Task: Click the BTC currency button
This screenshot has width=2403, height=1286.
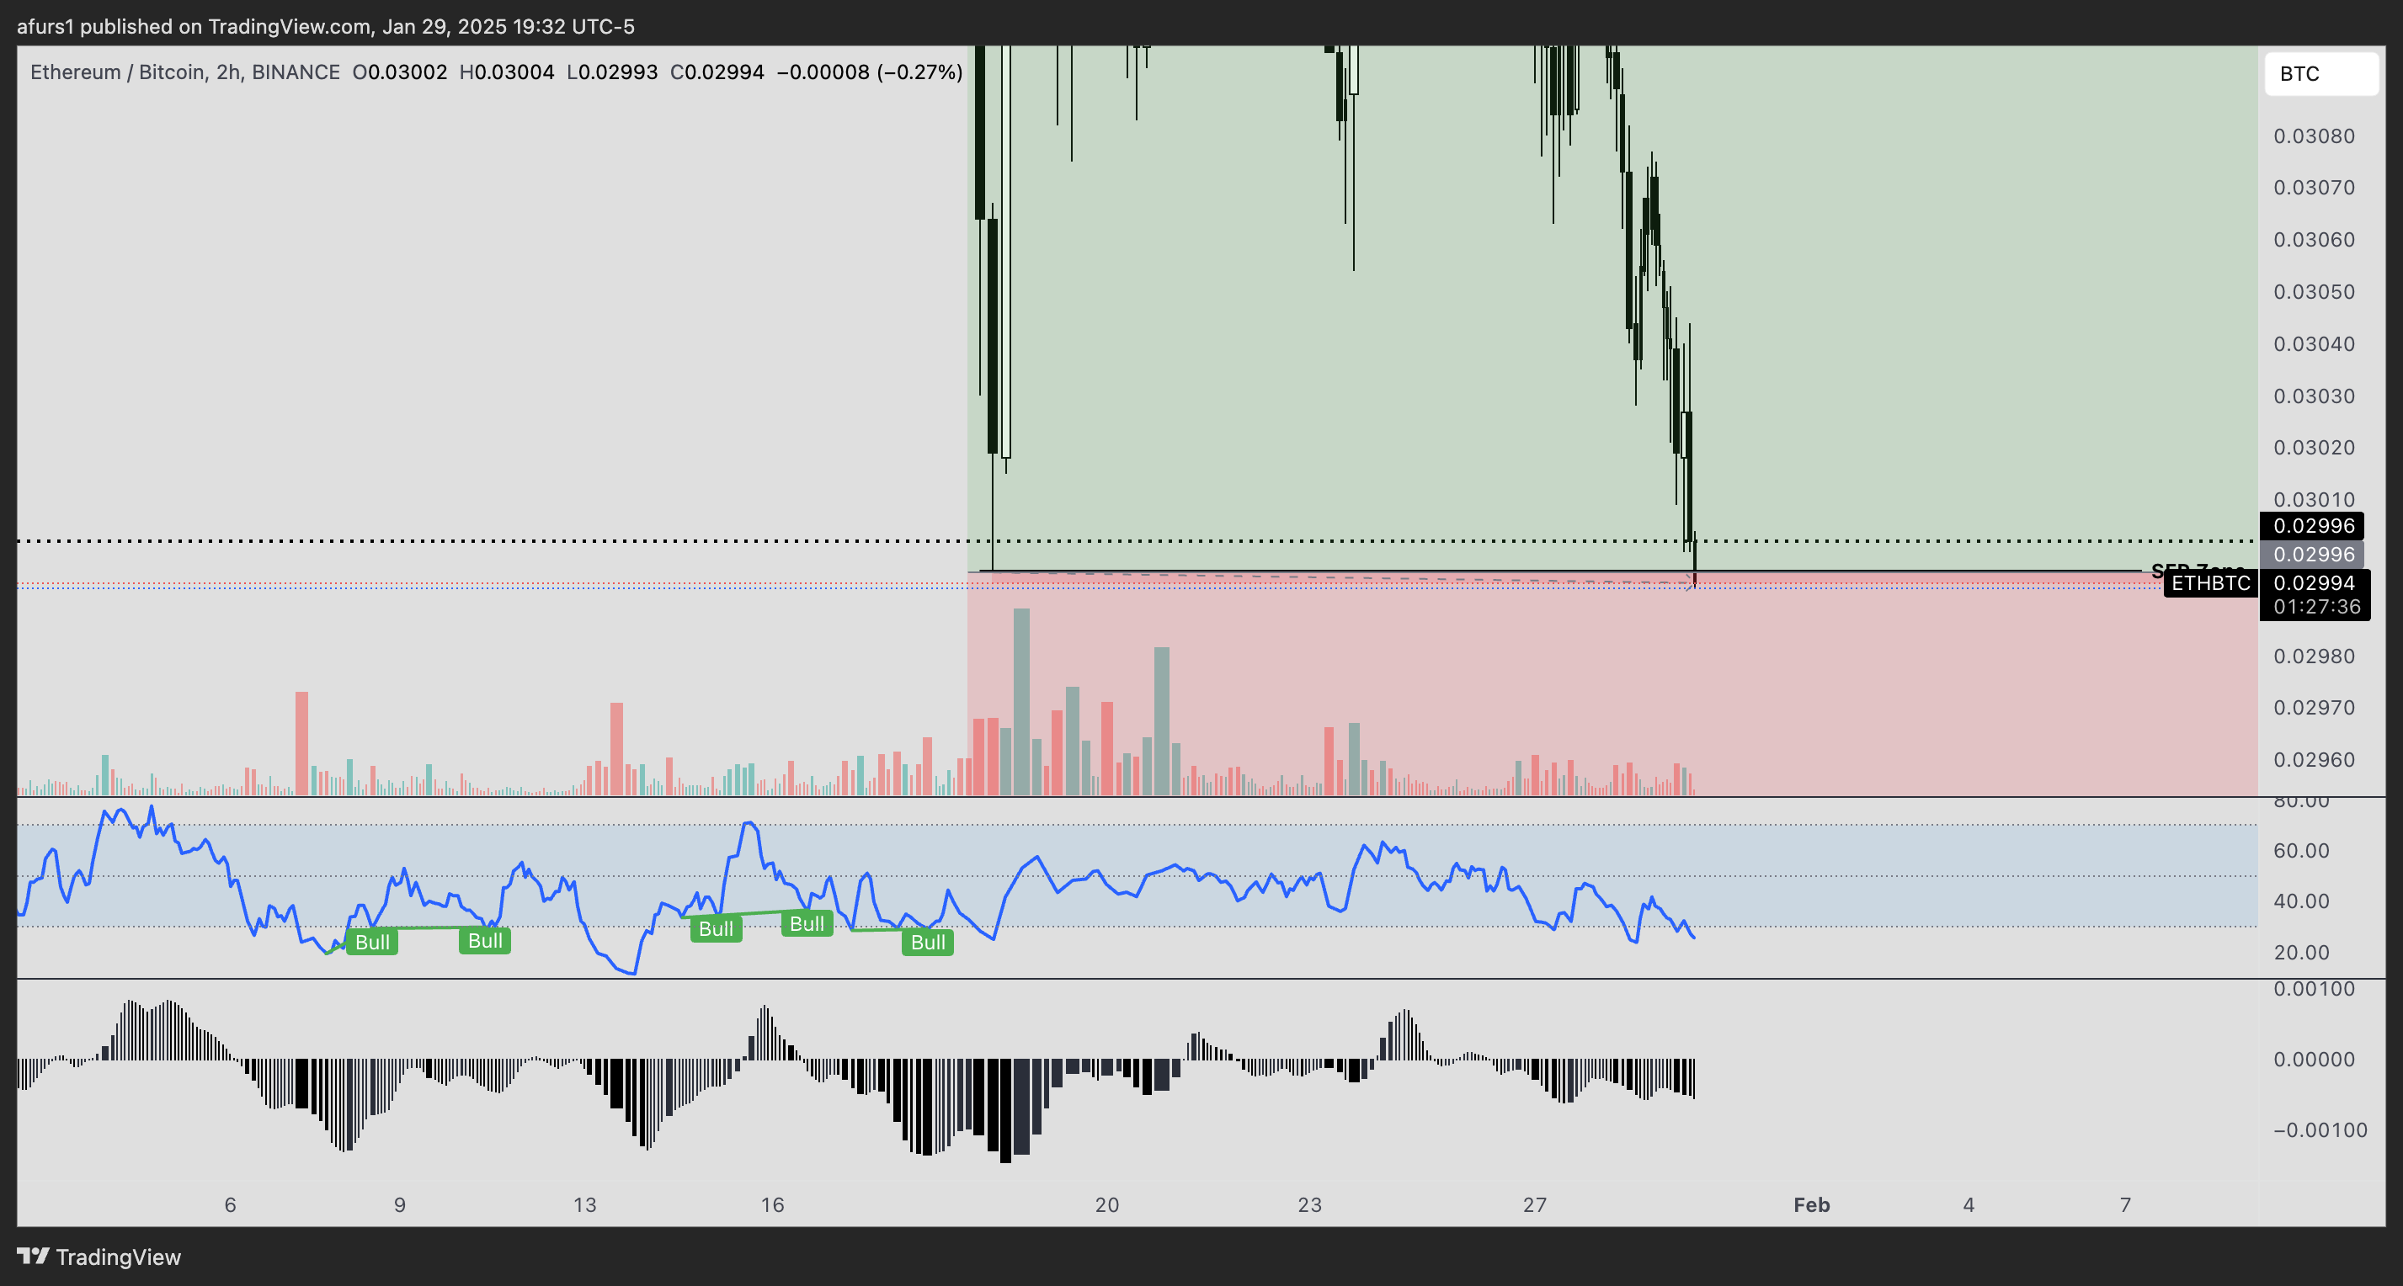Action: [x=2321, y=74]
